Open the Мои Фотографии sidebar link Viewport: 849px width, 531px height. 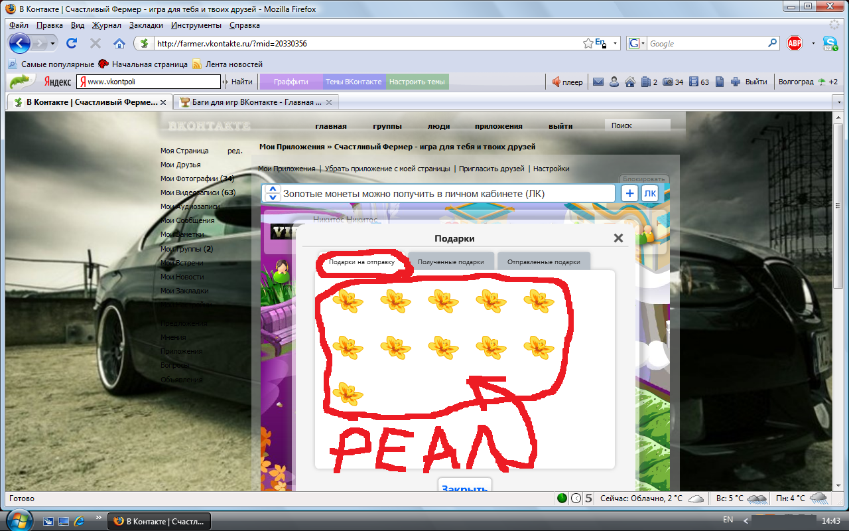point(198,179)
